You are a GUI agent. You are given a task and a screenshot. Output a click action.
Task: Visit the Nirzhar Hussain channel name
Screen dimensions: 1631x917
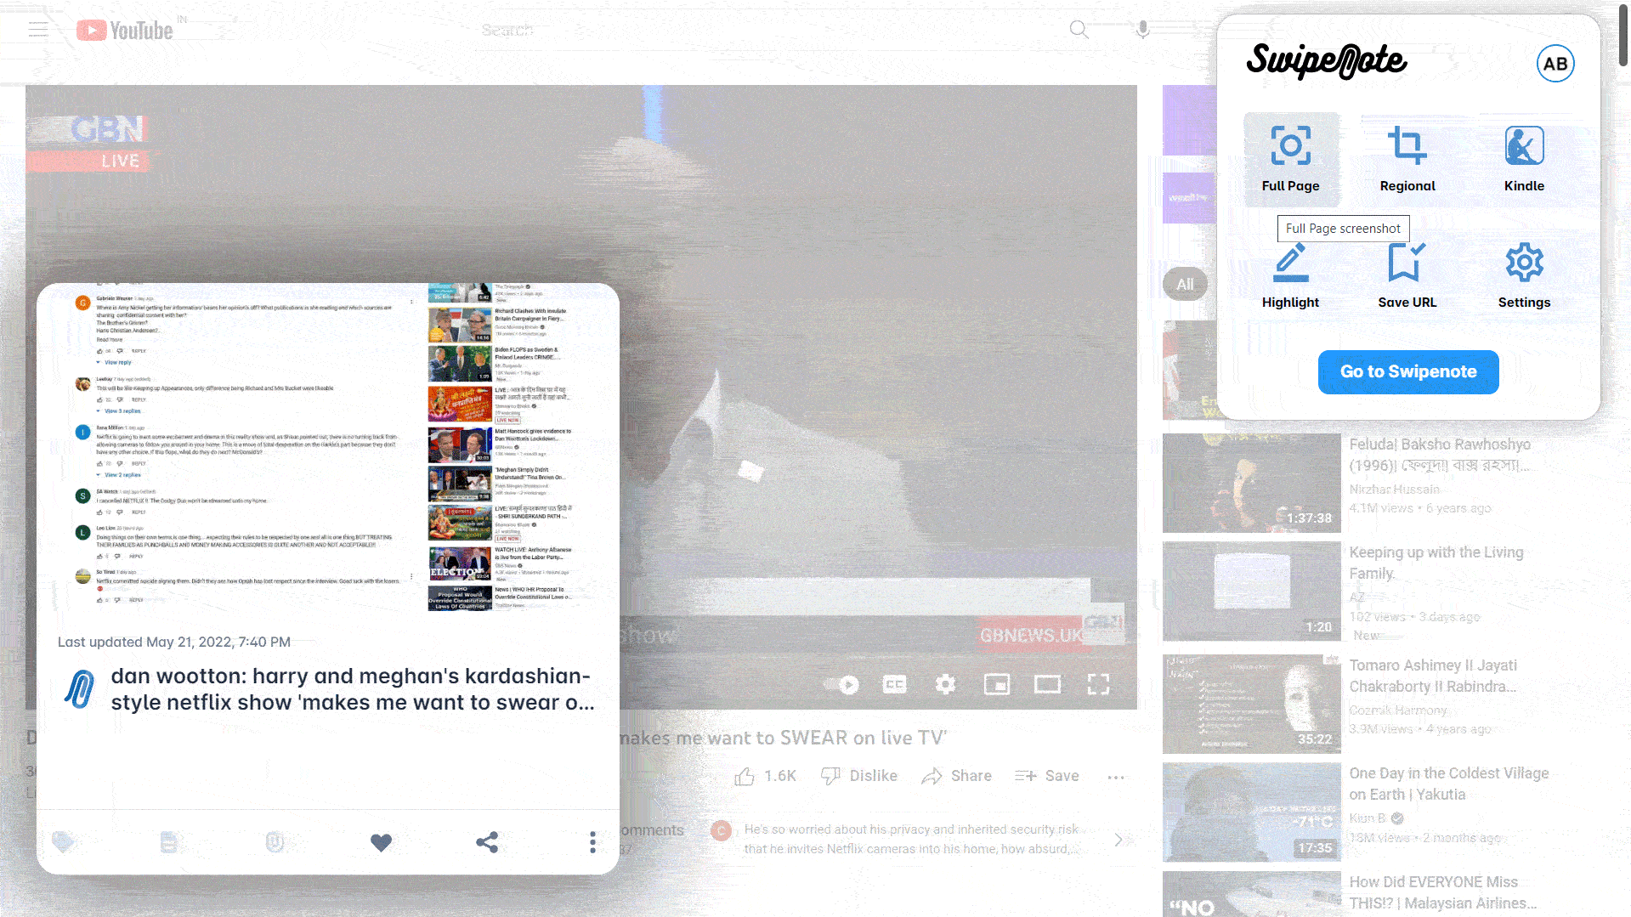click(x=1395, y=489)
